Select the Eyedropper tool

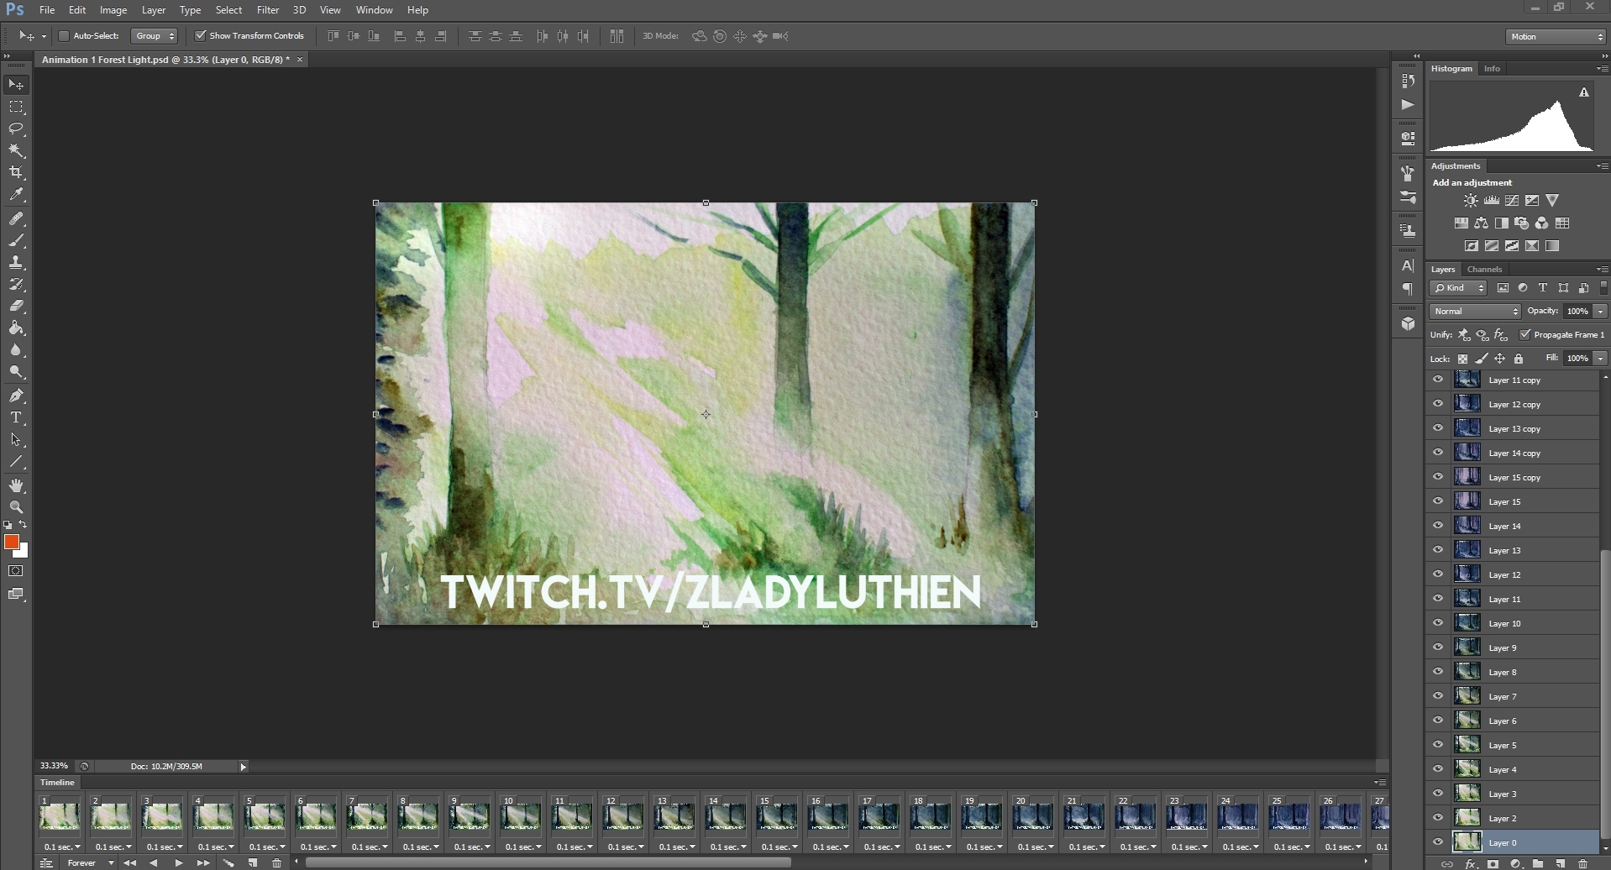coord(16,194)
